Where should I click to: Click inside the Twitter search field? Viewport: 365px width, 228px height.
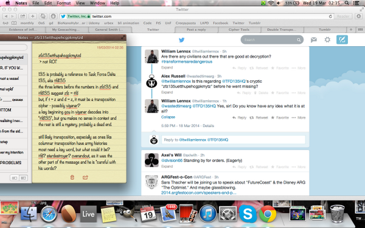tap(272, 40)
